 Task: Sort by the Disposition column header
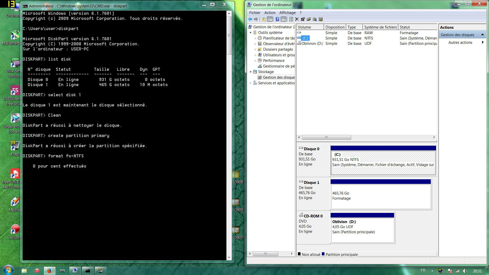(x=335, y=27)
